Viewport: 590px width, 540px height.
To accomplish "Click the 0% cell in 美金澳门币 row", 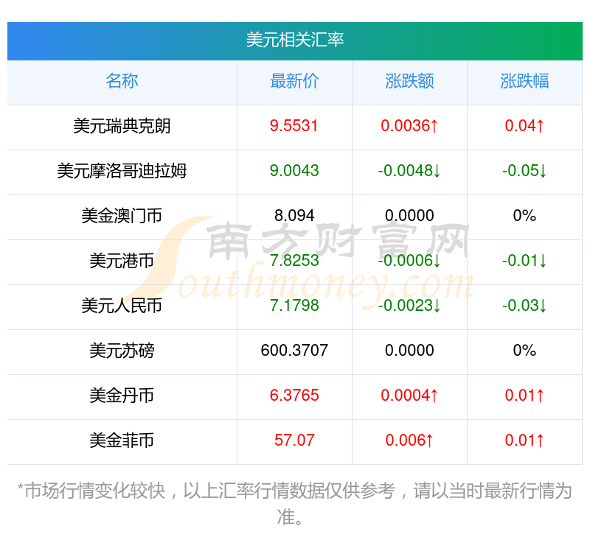I will 524,216.
